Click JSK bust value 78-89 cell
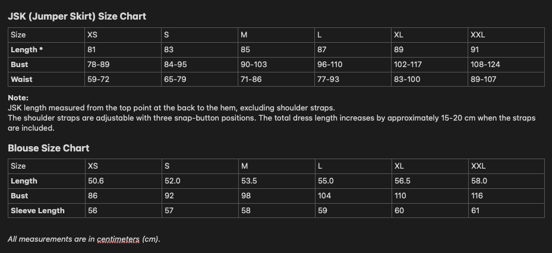 tap(98, 64)
